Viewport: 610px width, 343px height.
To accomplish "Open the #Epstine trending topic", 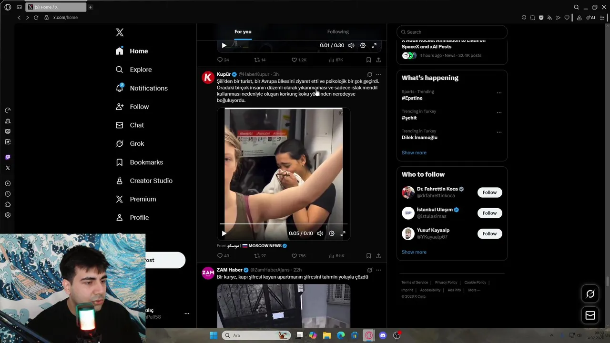I will tap(412, 98).
